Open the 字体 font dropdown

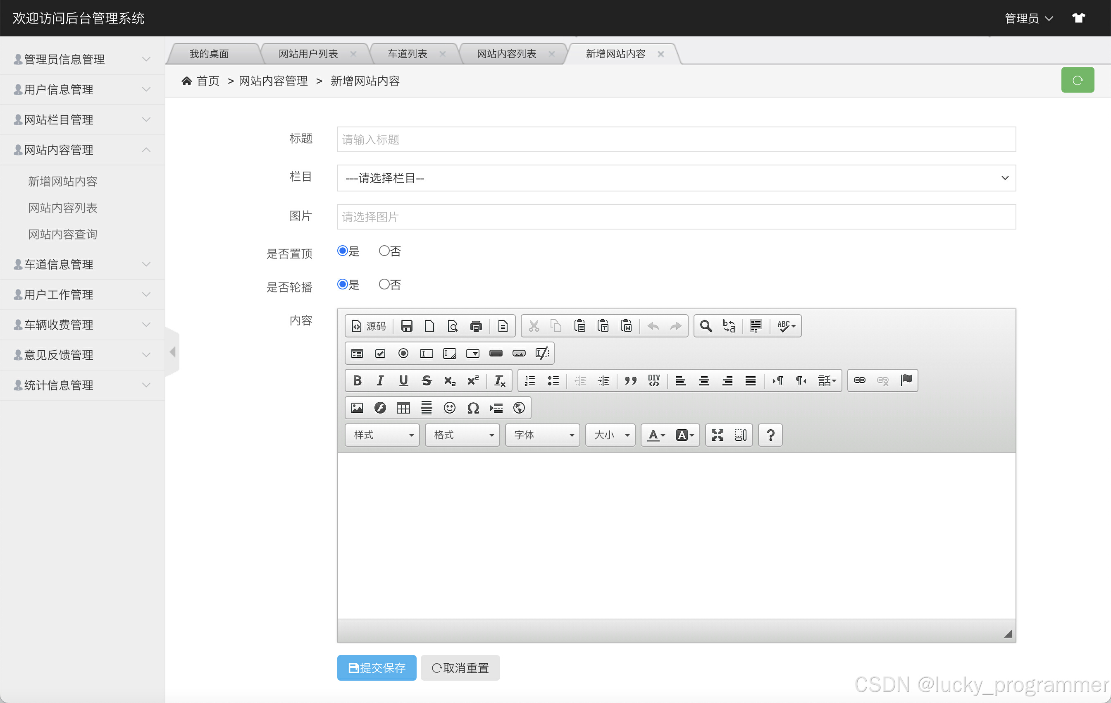click(543, 435)
